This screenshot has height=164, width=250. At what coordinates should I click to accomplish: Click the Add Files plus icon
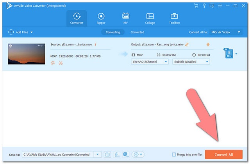pyautogui.click(x=11, y=32)
